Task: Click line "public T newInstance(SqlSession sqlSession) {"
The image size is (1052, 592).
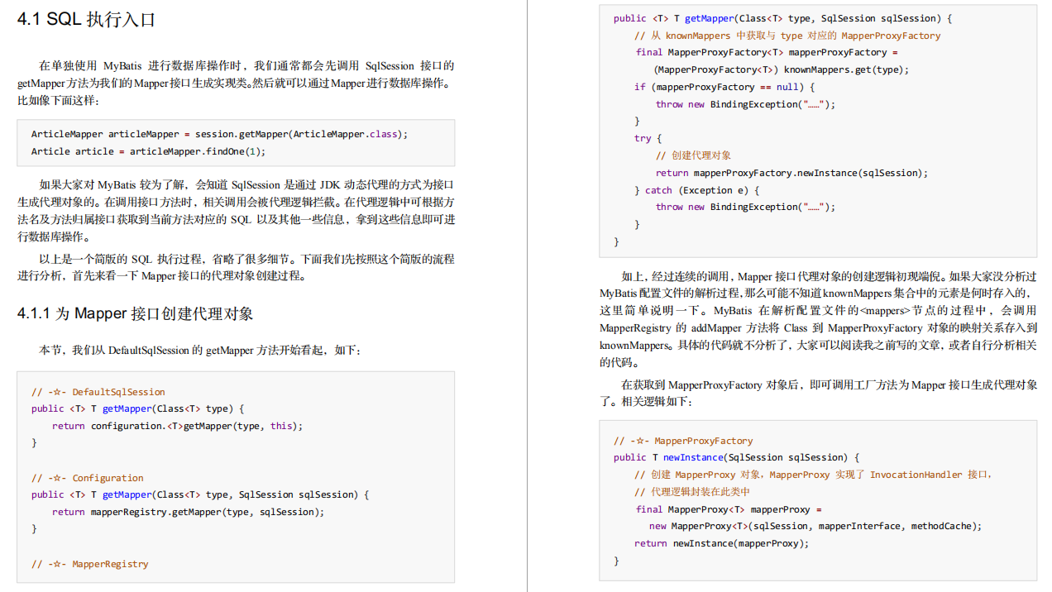Action: (737, 457)
